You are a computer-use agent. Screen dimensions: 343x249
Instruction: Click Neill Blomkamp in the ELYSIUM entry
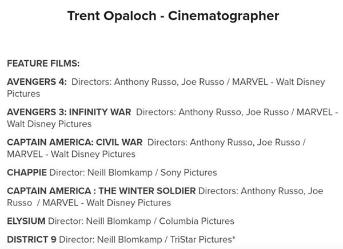(118, 221)
